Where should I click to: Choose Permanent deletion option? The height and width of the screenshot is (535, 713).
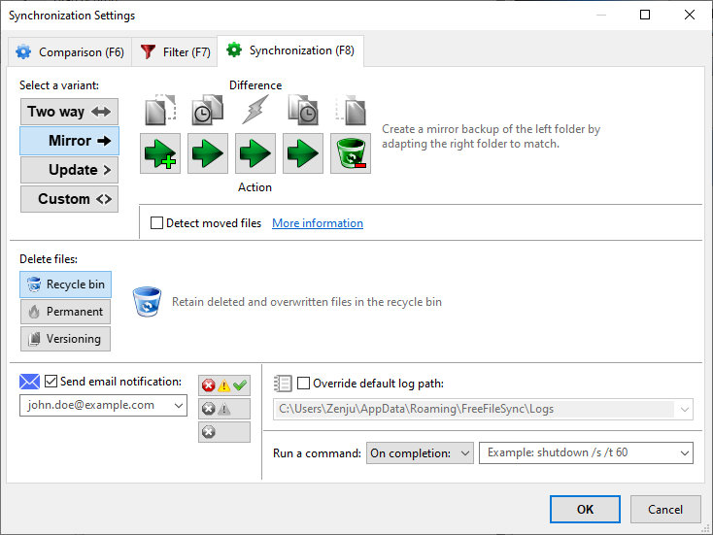tap(65, 312)
